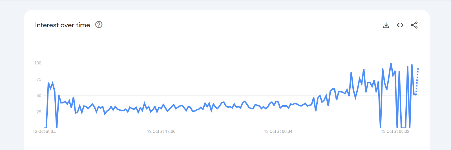Click the 25 label on the y-axis
The width and height of the screenshot is (451, 150).
[x=39, y=112]
